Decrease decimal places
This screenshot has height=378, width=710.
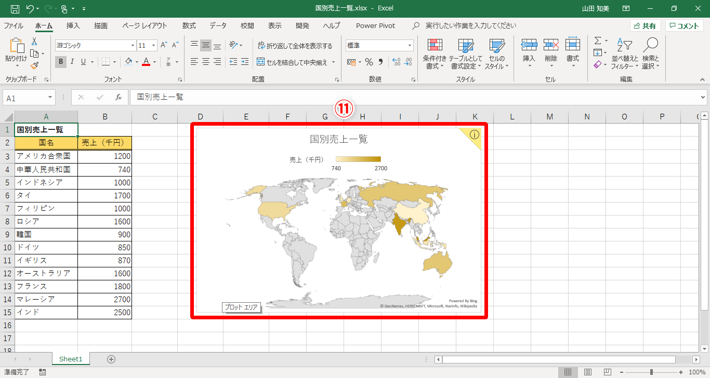pos(408,62)
